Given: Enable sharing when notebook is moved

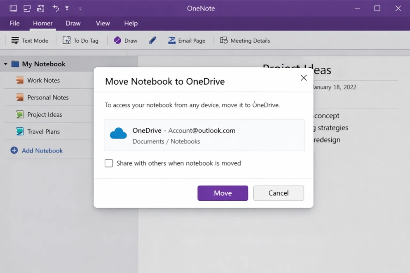Looking at the screenshot, I should point(108,163).
